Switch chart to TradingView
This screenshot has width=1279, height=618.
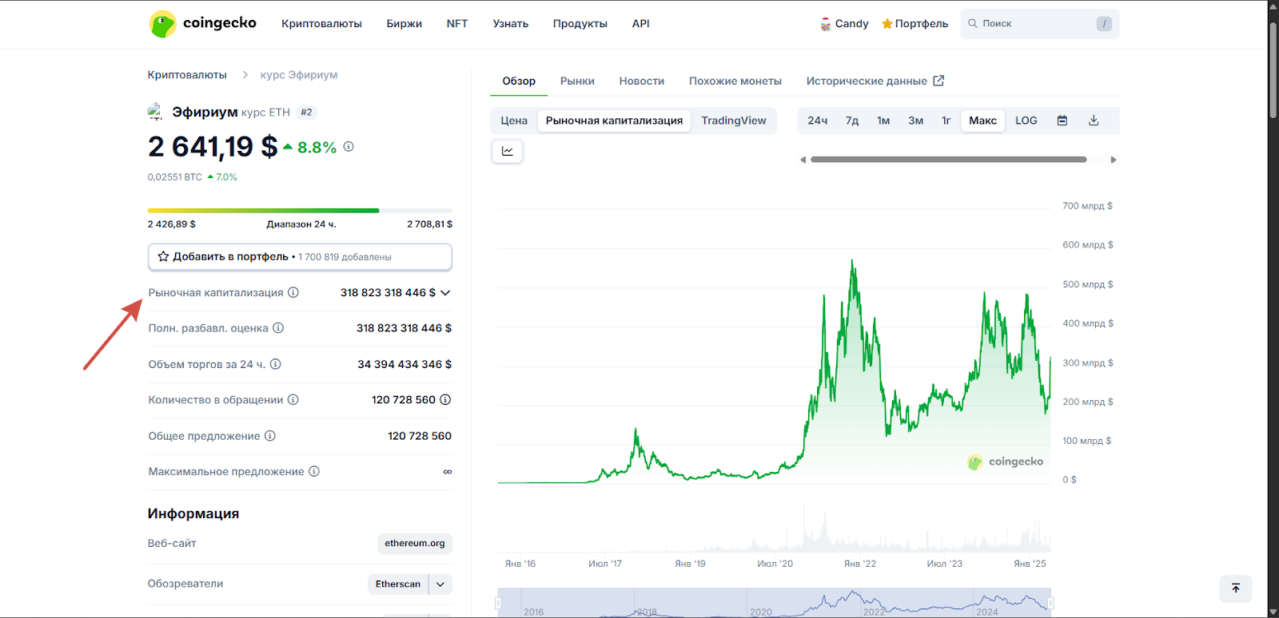pyautogui.click(x=734, y=121)
